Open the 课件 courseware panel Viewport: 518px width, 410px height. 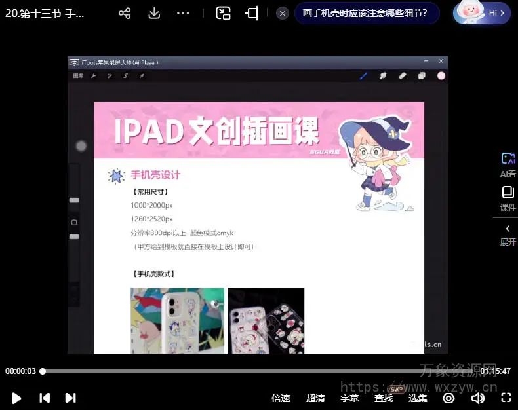click(x=508, y=198)
